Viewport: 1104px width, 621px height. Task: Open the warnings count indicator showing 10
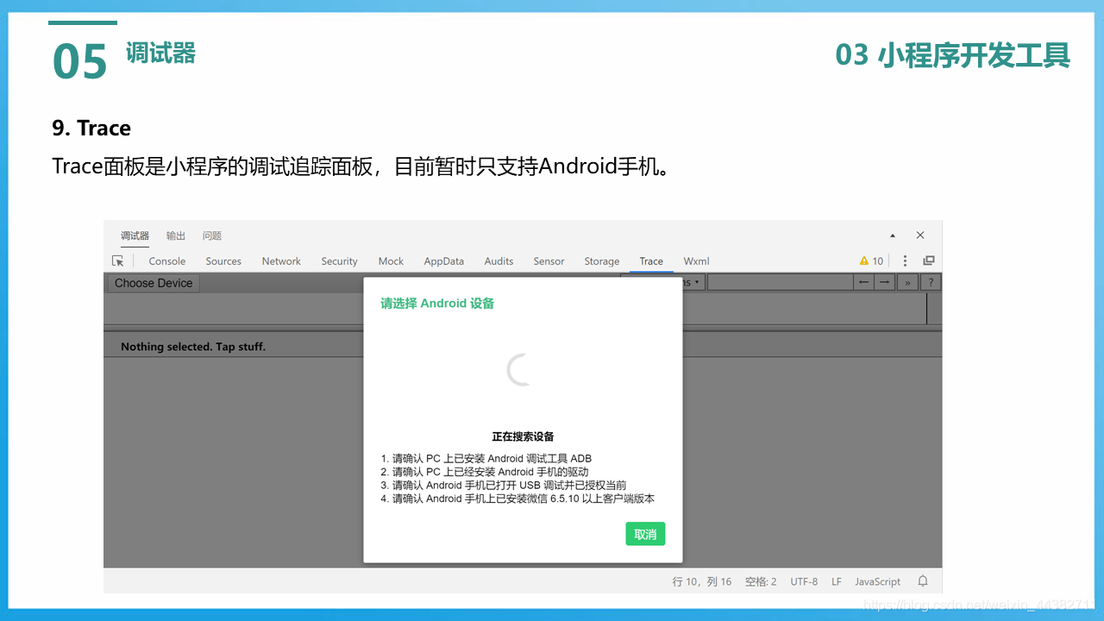(871, 260)
